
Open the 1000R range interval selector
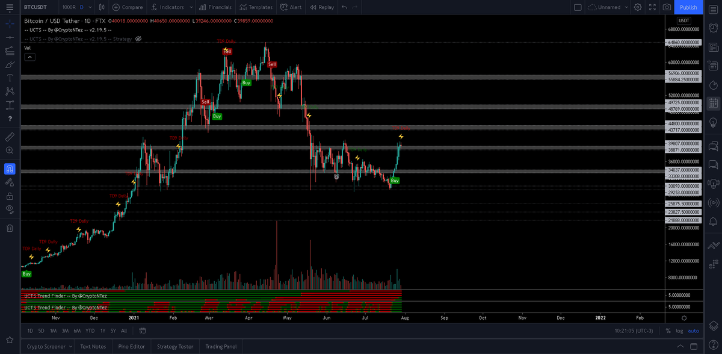pyautogui.click(x=68, y=7)
